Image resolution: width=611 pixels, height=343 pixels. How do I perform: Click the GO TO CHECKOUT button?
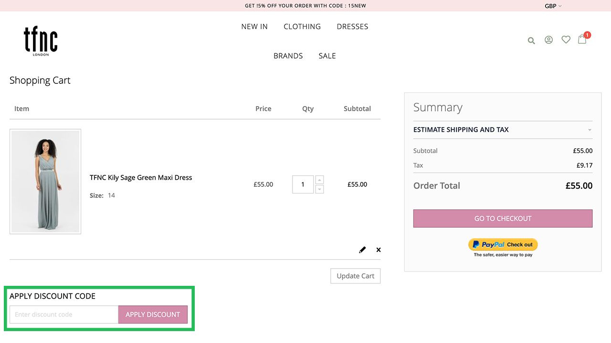pyautogui.click(x=503, y=218)
